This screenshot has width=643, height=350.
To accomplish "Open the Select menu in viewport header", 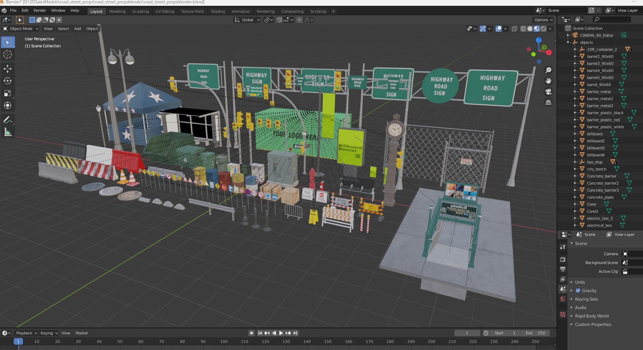I will coord(63,29).
